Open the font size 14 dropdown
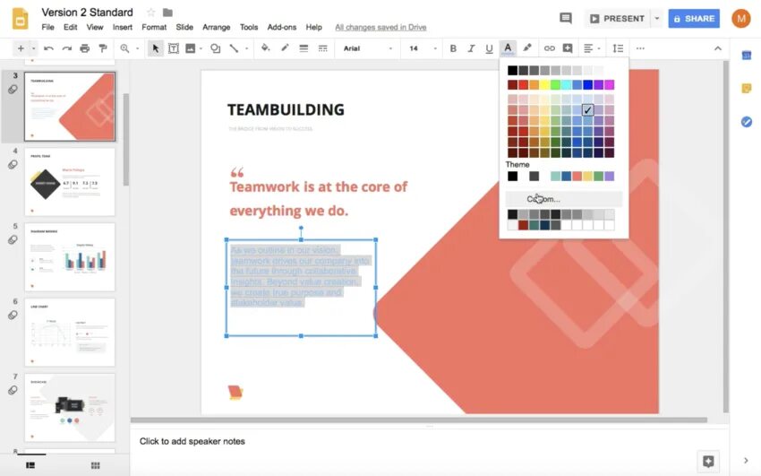The height and width of the screenshot is (476, 761). point(423,48)
